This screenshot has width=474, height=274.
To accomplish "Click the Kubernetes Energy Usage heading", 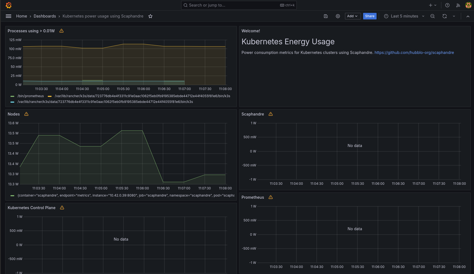I will click(288, 42).
